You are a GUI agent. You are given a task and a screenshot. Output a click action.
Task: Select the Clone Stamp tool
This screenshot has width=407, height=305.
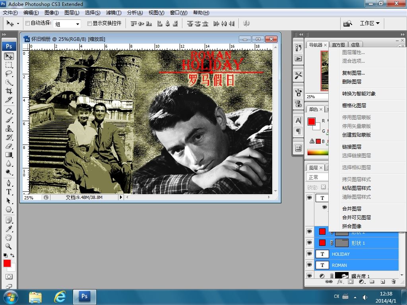pos(9,128)
